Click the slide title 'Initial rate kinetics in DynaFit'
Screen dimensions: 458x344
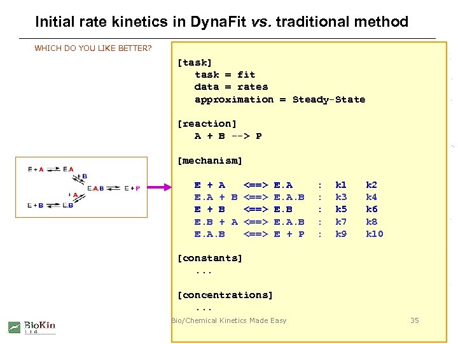point(141,22)
